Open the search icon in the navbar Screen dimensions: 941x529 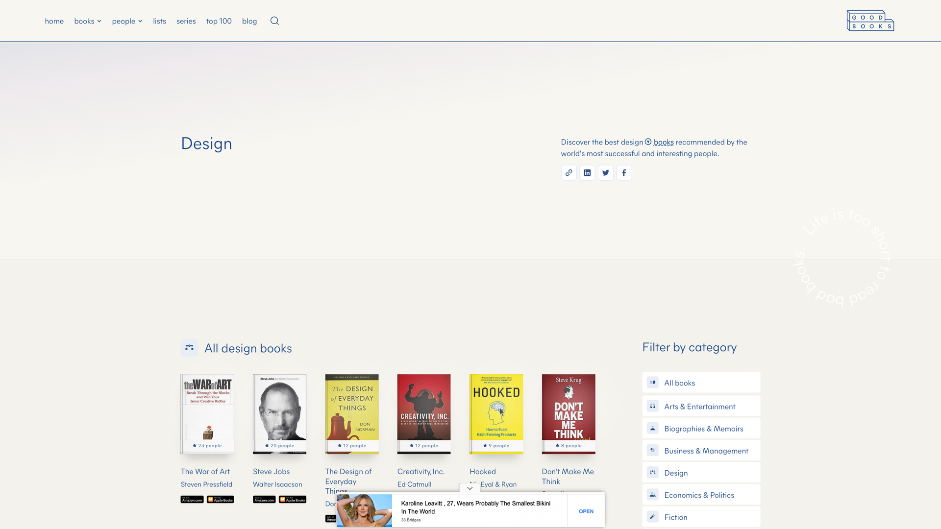click(x=274, y=21)
